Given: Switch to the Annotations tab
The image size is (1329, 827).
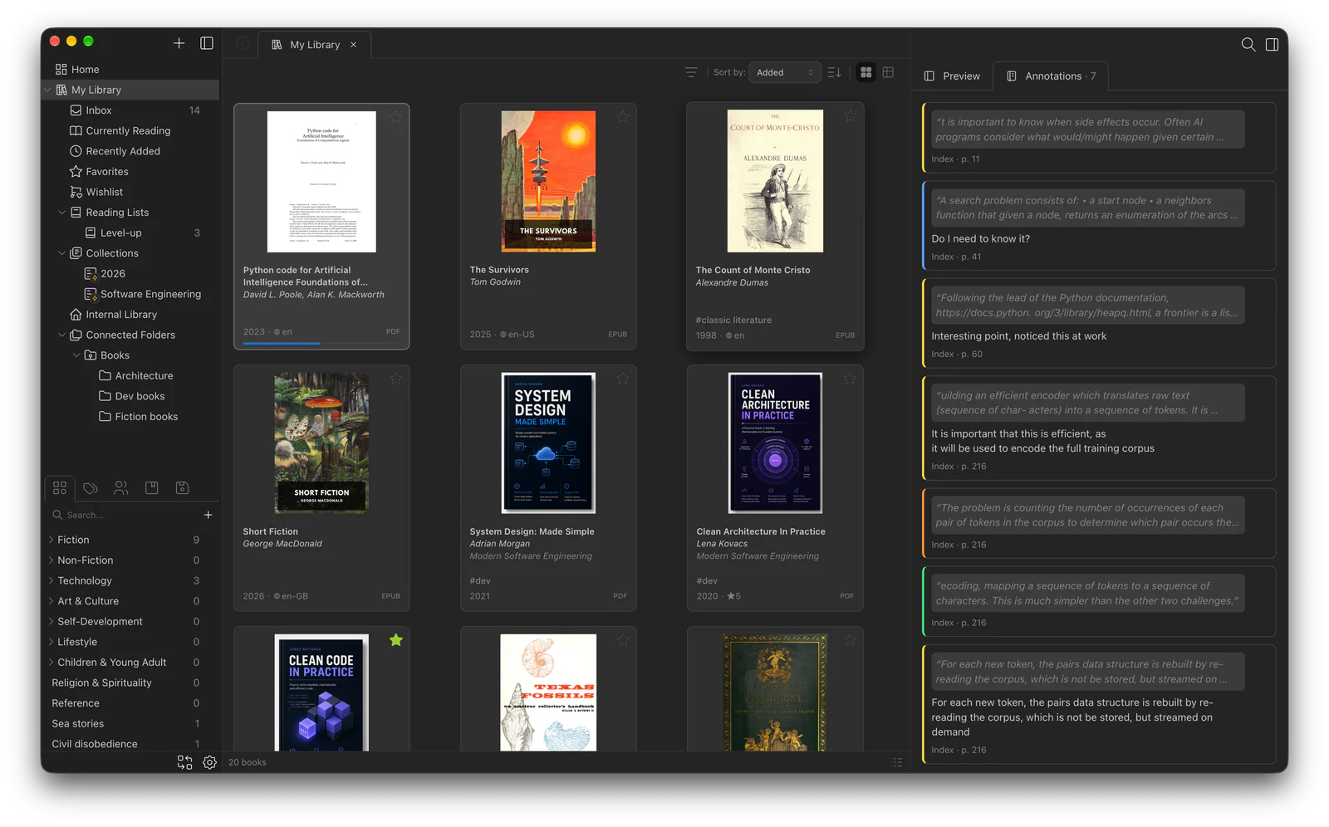Looking at the screenshot, I should 1052,76.
